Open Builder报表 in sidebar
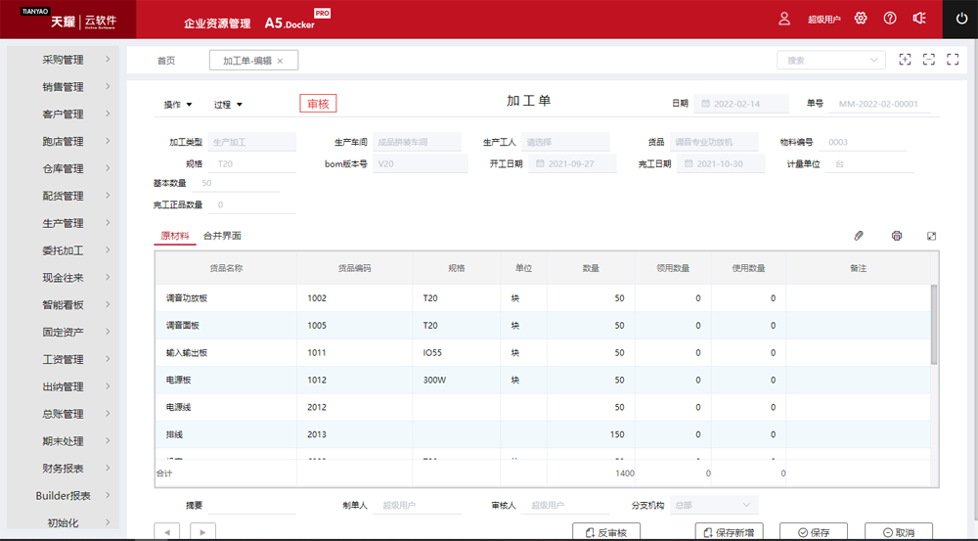The width and height of the screenshot is (978, 541). tap(63, 495)
